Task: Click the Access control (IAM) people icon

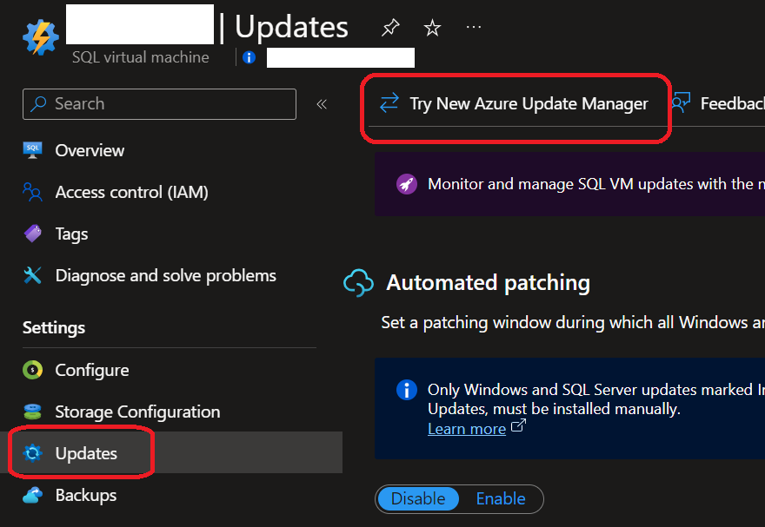Action: [x=33, y=192]
